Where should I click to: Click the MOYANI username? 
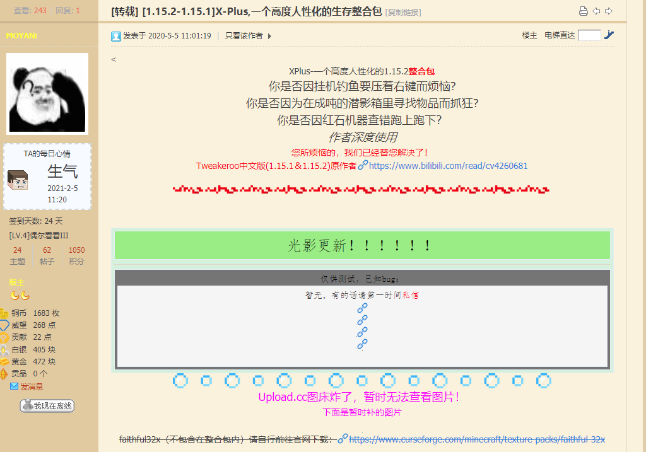22,36
